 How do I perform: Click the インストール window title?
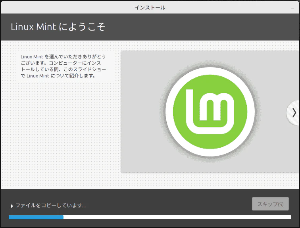pyautogui.click(x=150, y=8)
